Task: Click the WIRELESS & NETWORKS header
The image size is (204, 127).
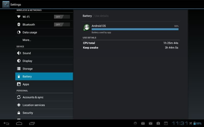Action: pyautogui.click(x=29, y=10)
